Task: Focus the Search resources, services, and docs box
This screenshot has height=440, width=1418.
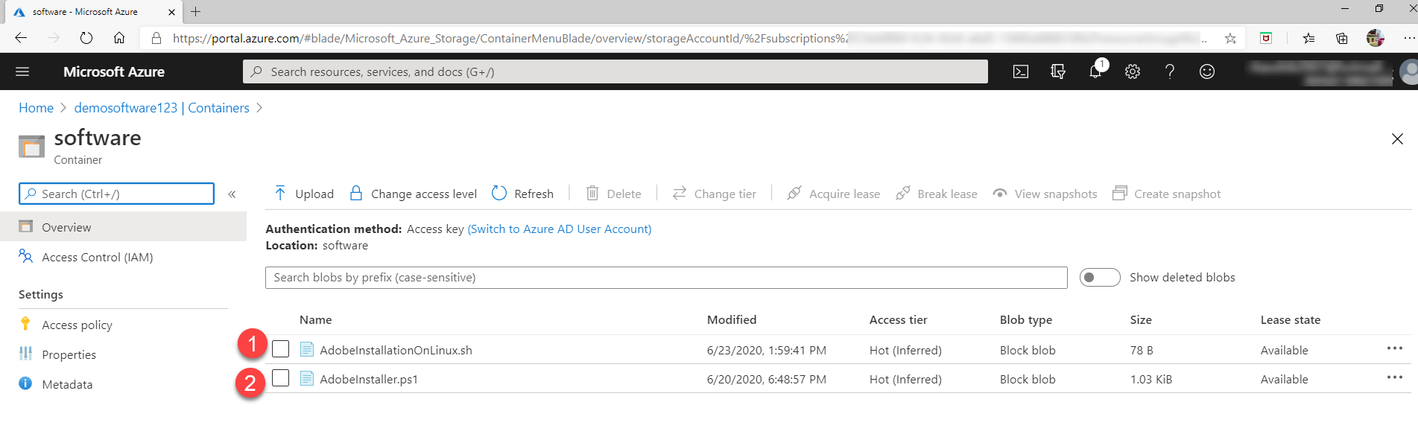Action: click(x=615, y=71)
